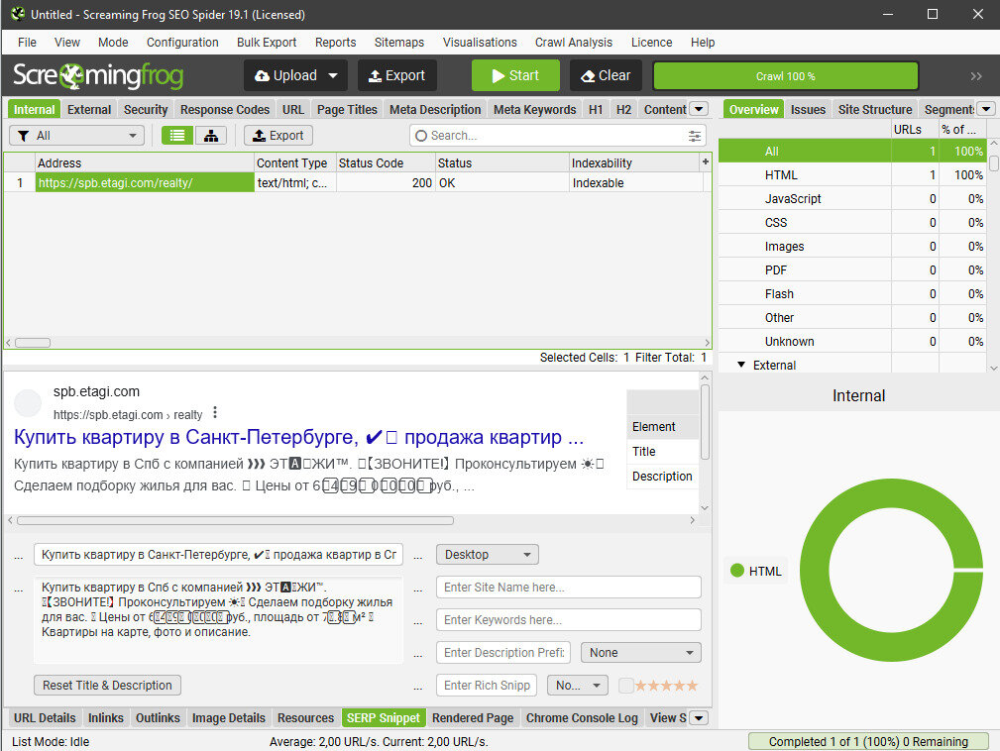Toggle the green list view mode
Image resolution: width=1000 pixels, height=751 pixels.
(176, 135)
